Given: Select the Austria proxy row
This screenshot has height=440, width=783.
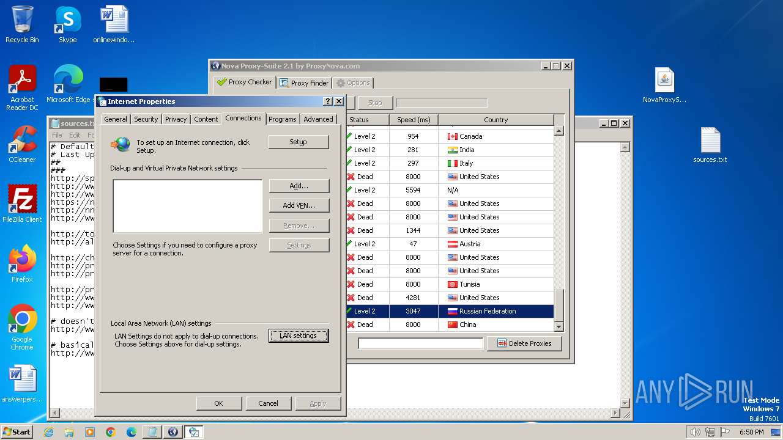Looking at the screenshot, I should point(450,244).
